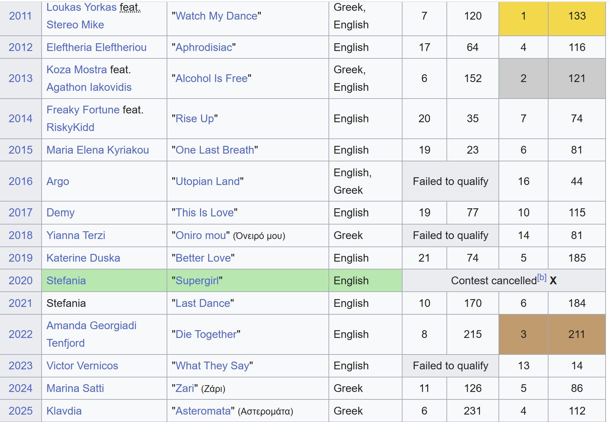
Task: Click the "Asteromata" song link
Action: [x=203, y=411]
